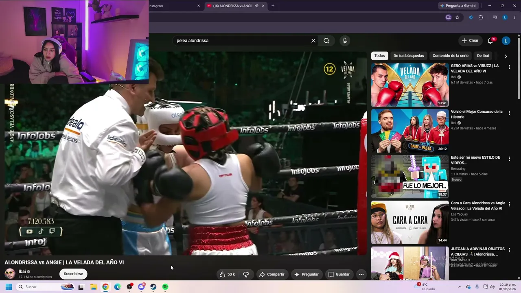Select the De Ibai filter chip

click(x=483, y=56)
